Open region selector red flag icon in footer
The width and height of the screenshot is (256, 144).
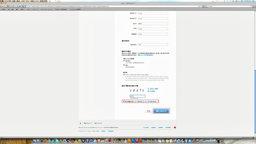[x=175, y=127]
